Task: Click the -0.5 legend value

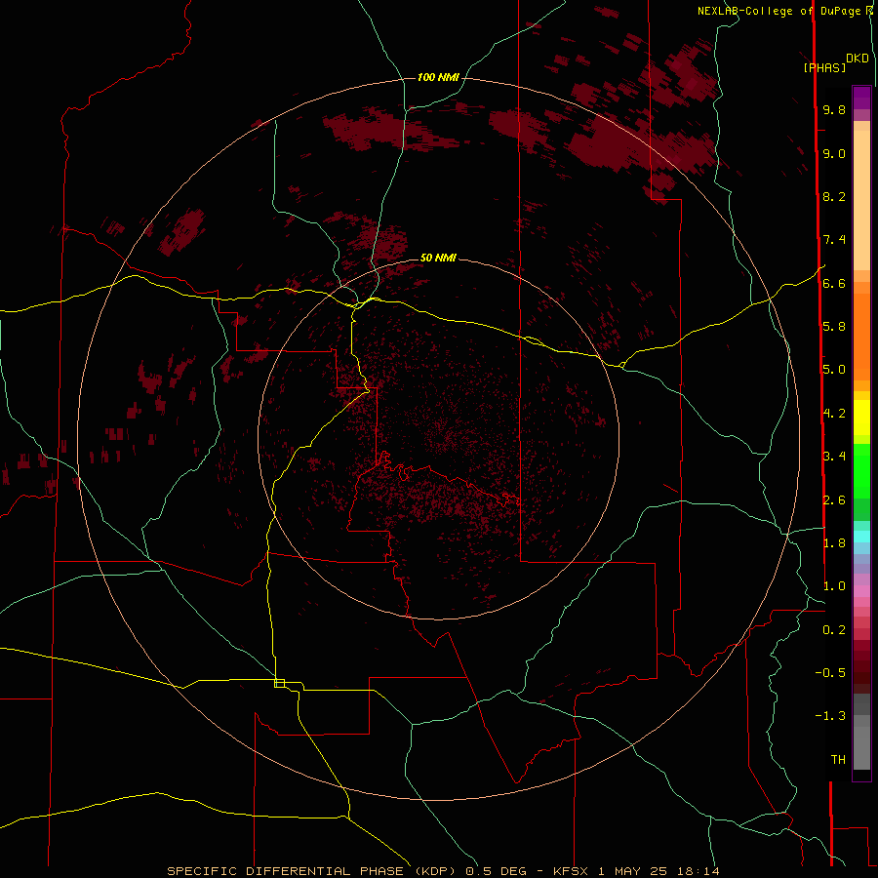Action: 830,673
